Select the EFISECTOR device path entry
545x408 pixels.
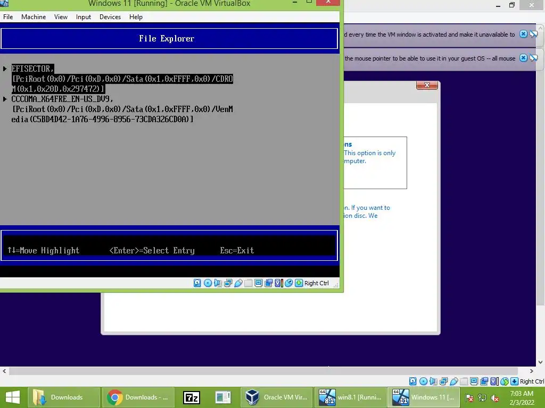[122, 79]
